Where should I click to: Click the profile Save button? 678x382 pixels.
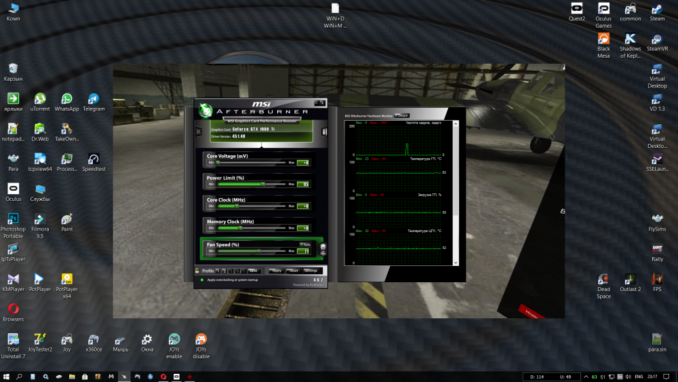(253, 271)
